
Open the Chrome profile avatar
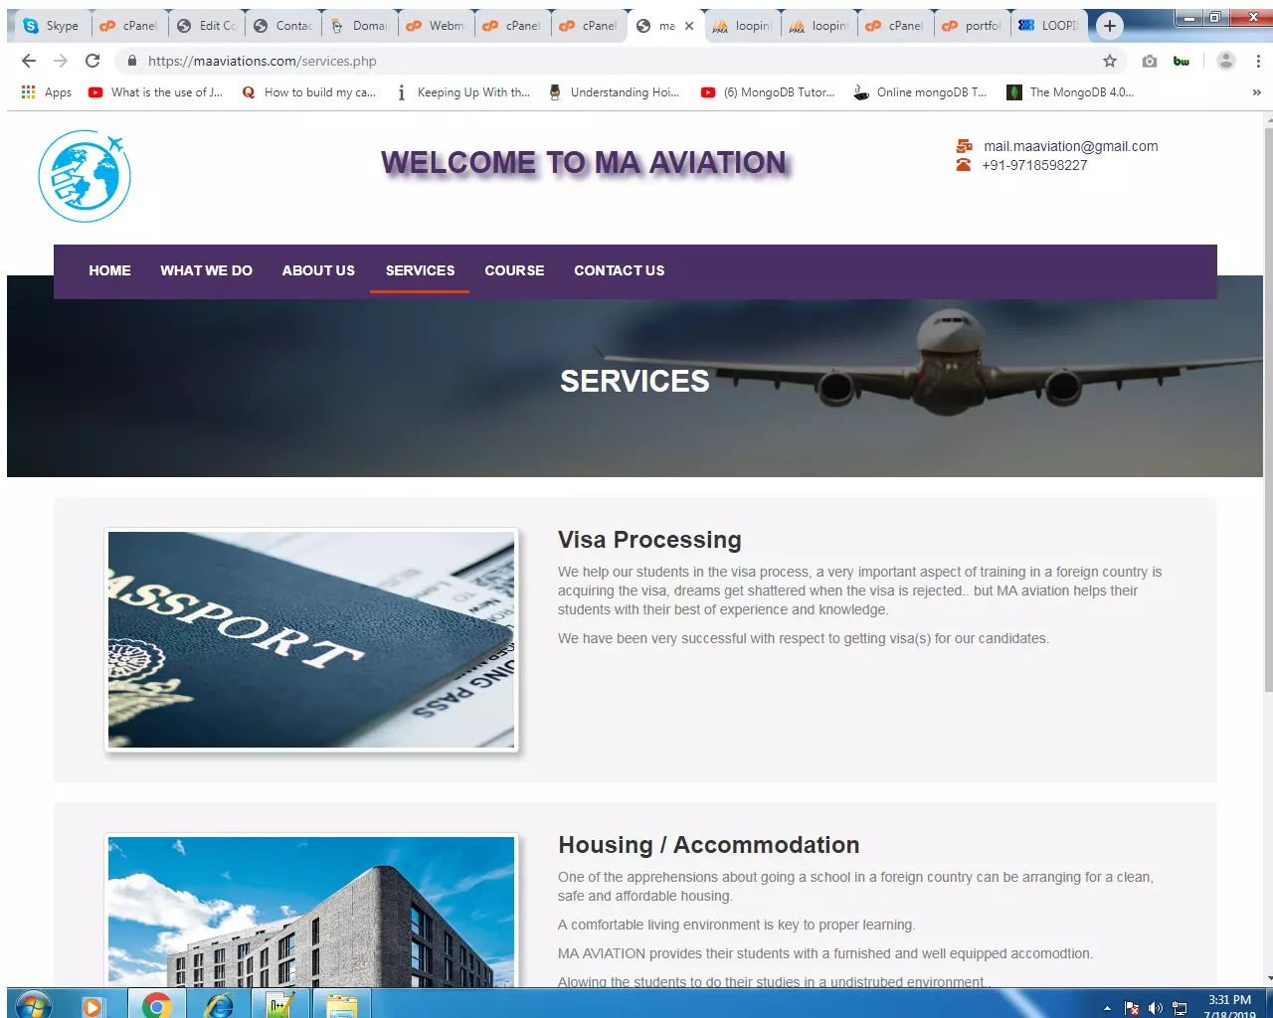click(x=1226, y=61)
